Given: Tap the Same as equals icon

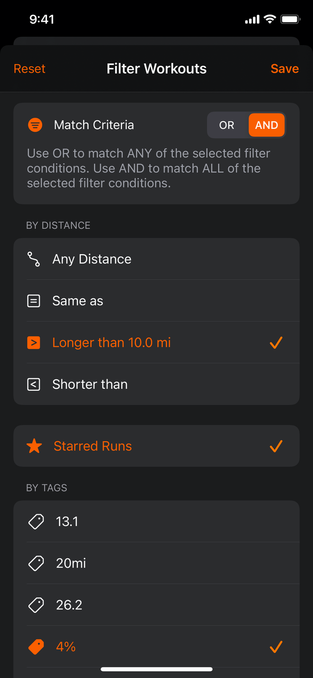Looking at the screenshot, I should coord(33,301).
